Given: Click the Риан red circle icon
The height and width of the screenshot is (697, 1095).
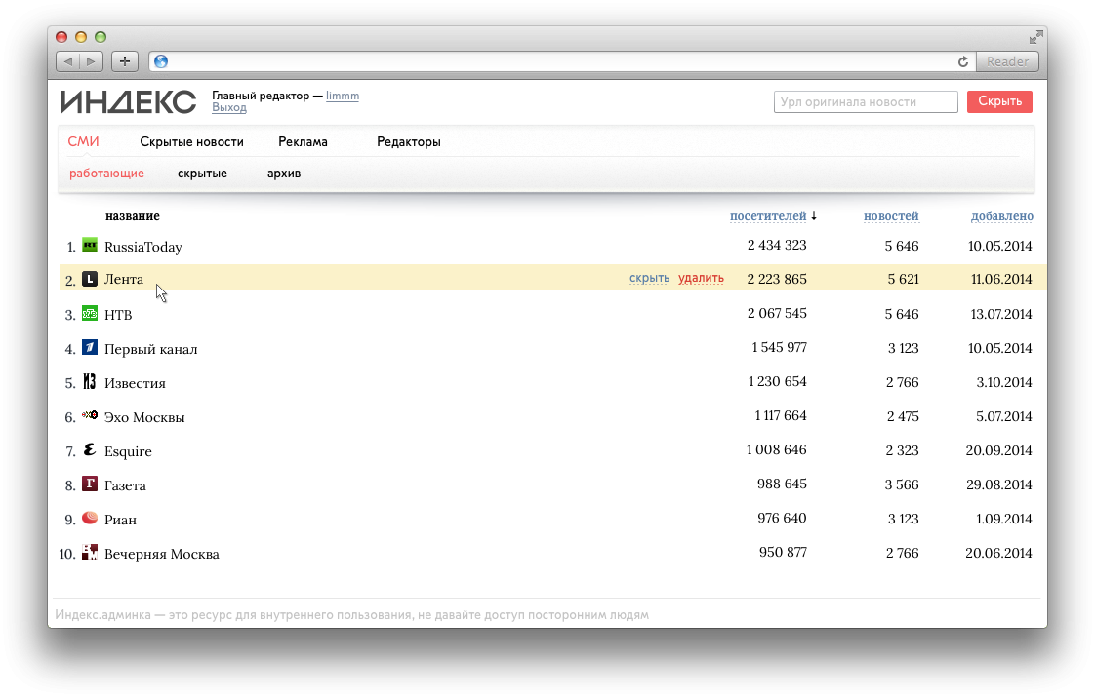Looking at the screenshot, I should coord(90,518).
